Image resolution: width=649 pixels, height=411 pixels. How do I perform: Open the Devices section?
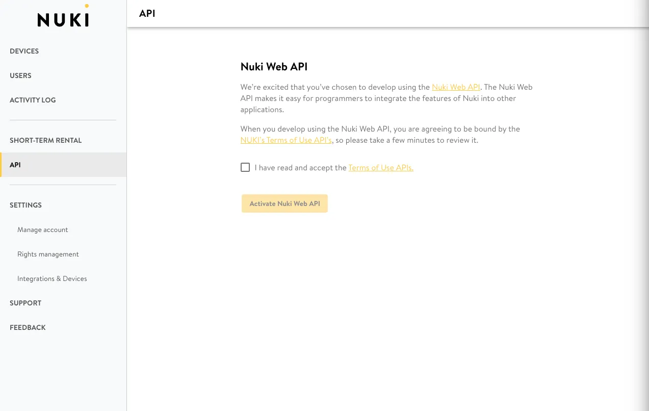(x=24, y=51)
